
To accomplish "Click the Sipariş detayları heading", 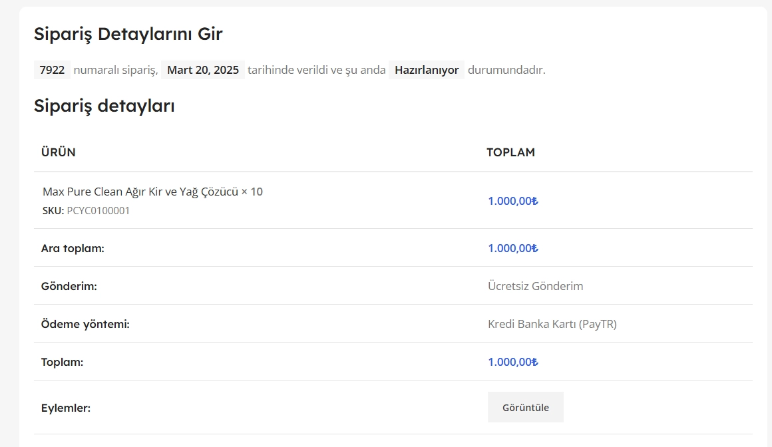I will 104,106.
